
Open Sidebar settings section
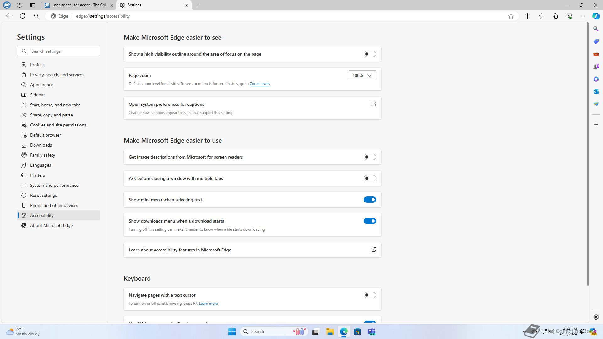coord(58,95)
